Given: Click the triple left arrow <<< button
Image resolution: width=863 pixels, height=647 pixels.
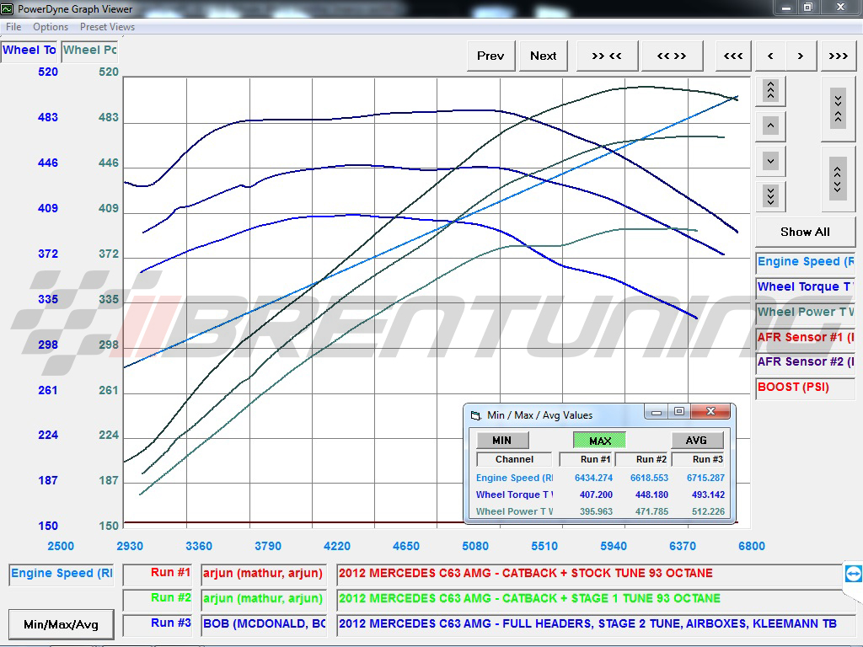Looking at the screenshot, I should pos(733,56).
